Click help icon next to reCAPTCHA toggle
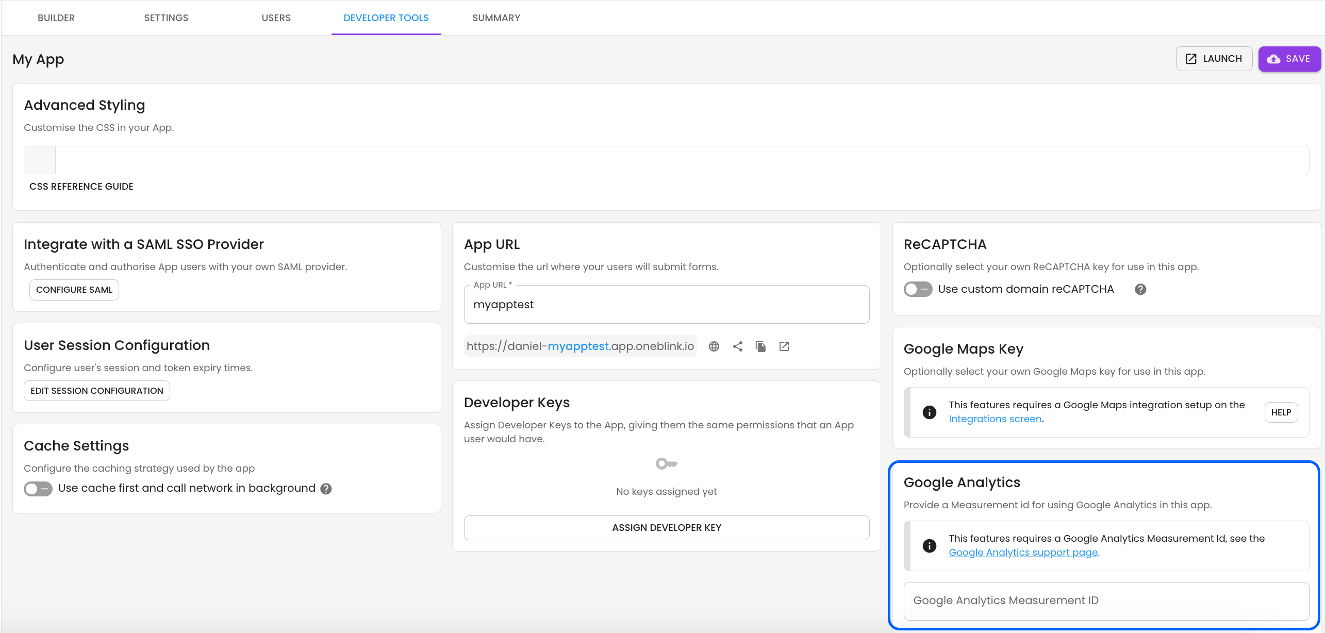Image resolution: width=1325 pixels, height=633 pixels. click(1140, 289)
